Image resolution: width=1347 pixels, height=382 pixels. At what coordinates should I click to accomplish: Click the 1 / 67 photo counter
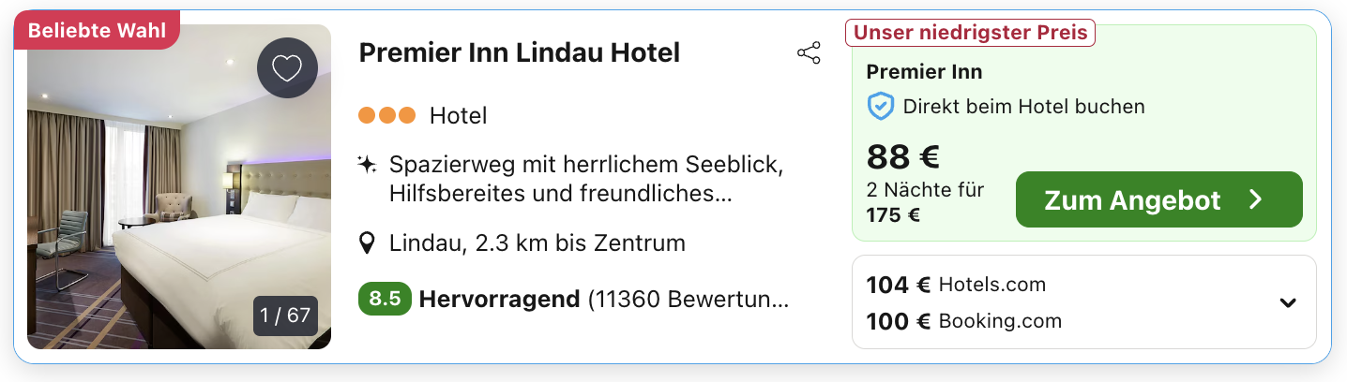tap(285, 316)
